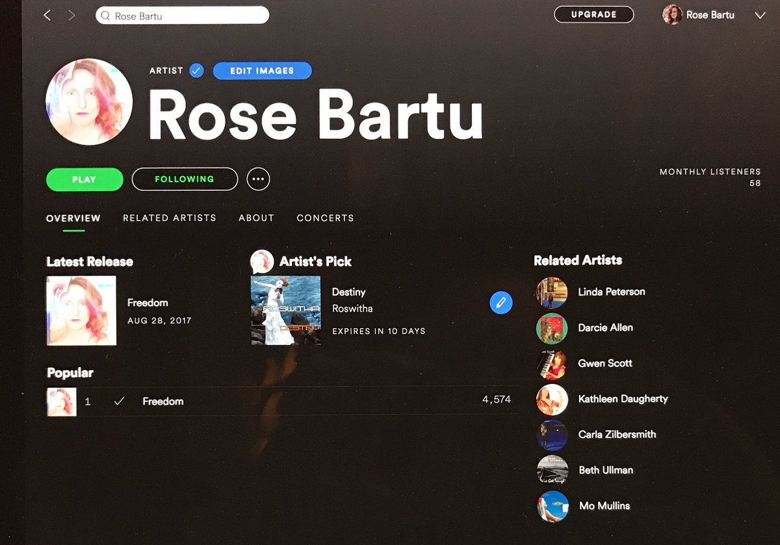The width and height of the screenshot is (780, 545).
Task: Open the Linda Peterson related artist name
Action: point(612,292)
